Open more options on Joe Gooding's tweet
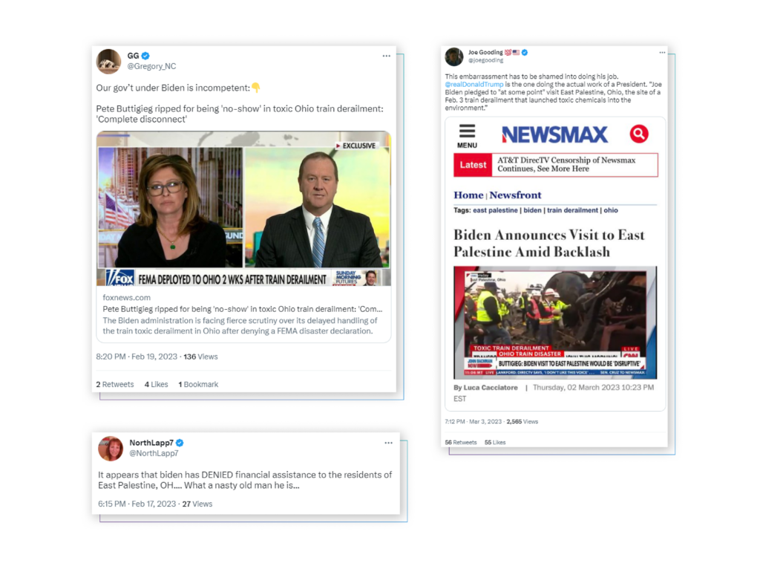This screenshot has height=575, width=760. tap(662, 53)
